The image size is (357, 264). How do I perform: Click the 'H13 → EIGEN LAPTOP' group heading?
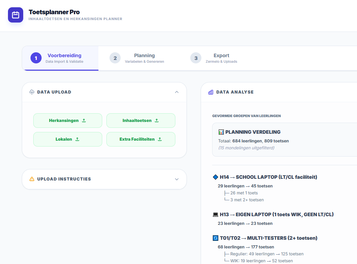[276, 214]
